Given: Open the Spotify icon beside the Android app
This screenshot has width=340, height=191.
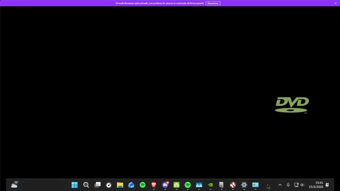Looking at the screenshot, I should tap(188, 185).
